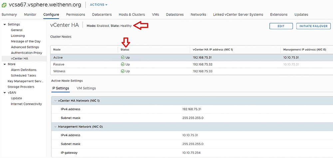The image size is (333, 158).
Task: Open Internet Connectivity in sidebar
Action: [x=26, y=104]
